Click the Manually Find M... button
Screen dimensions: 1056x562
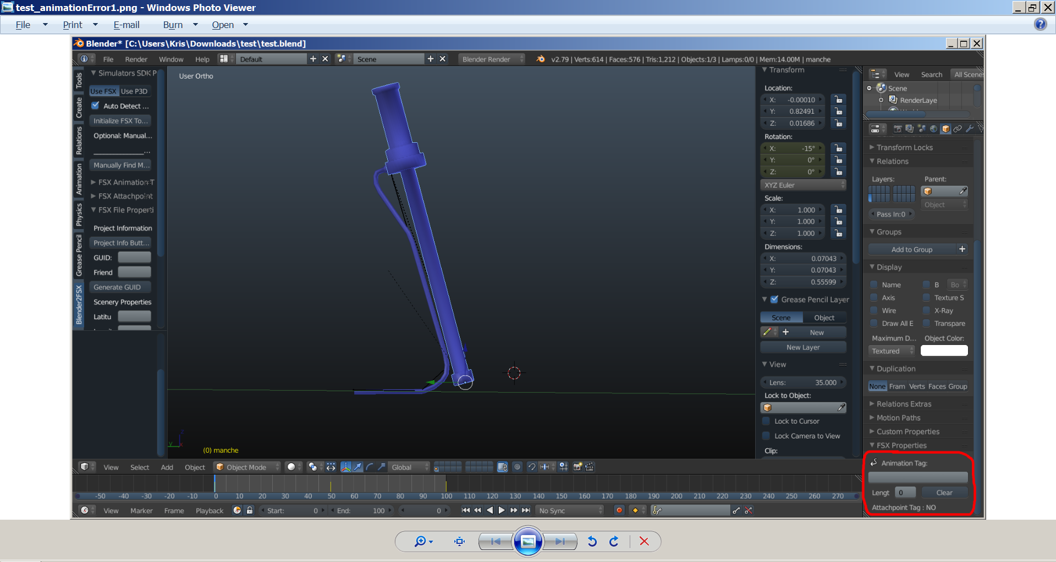coord(120,165)
